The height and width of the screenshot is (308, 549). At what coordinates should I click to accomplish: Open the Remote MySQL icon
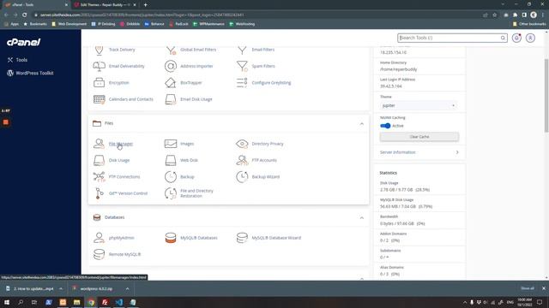pos(100,254)
